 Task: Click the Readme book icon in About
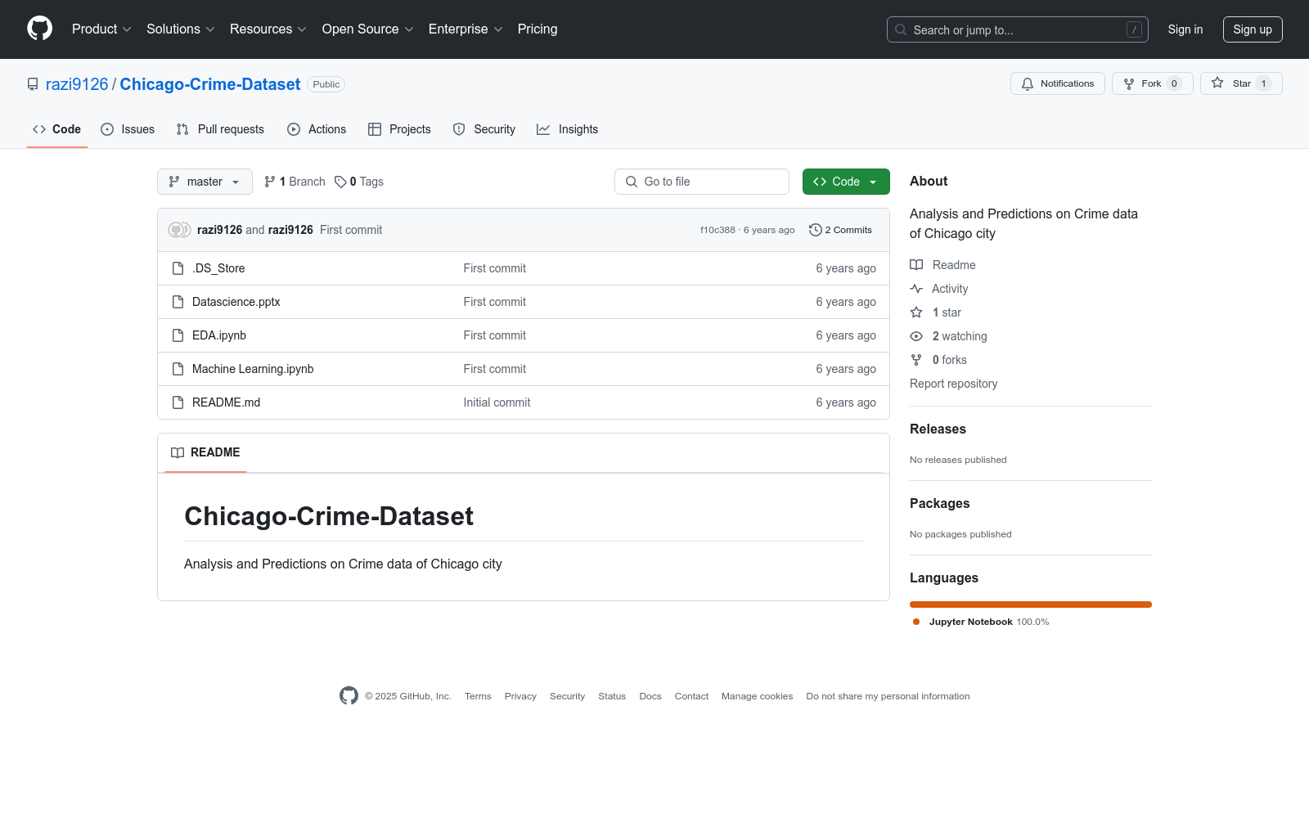pos(916,265)
